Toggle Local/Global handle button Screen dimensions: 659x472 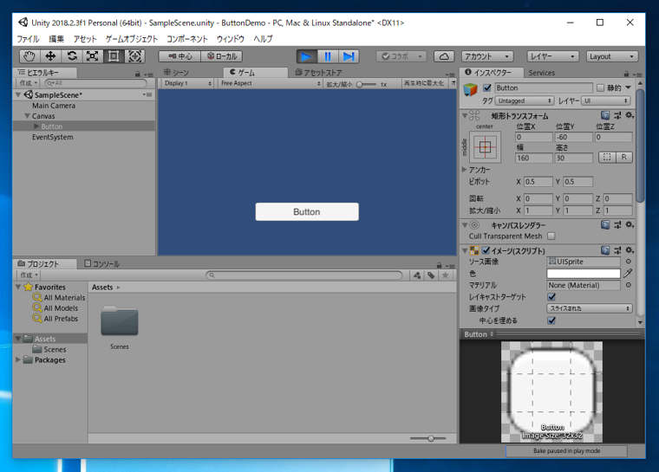point(222,56)
